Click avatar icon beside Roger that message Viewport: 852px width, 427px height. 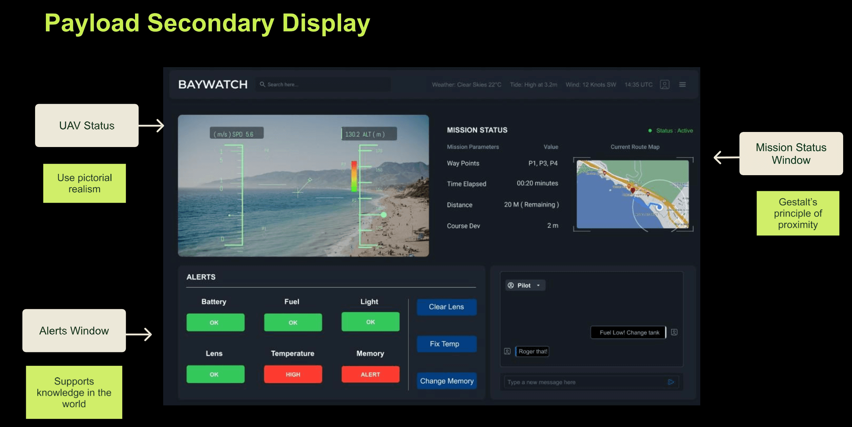click(507, 351)
